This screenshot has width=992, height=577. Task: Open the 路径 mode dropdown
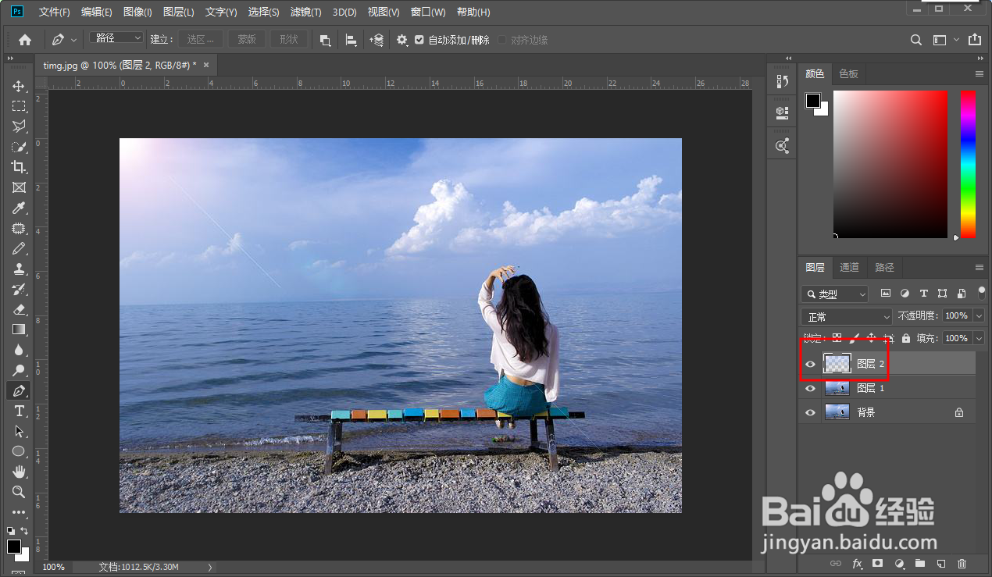117,38
